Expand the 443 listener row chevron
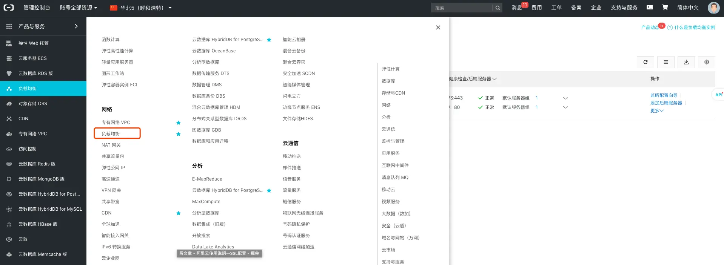Viewport: 724px width, 265px height. pyautogui.click(x=565, y=98)
